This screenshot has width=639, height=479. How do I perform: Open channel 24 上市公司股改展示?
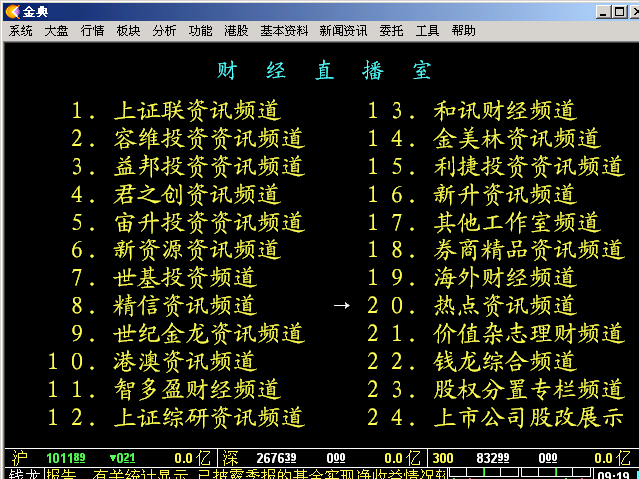pos(496,417)
